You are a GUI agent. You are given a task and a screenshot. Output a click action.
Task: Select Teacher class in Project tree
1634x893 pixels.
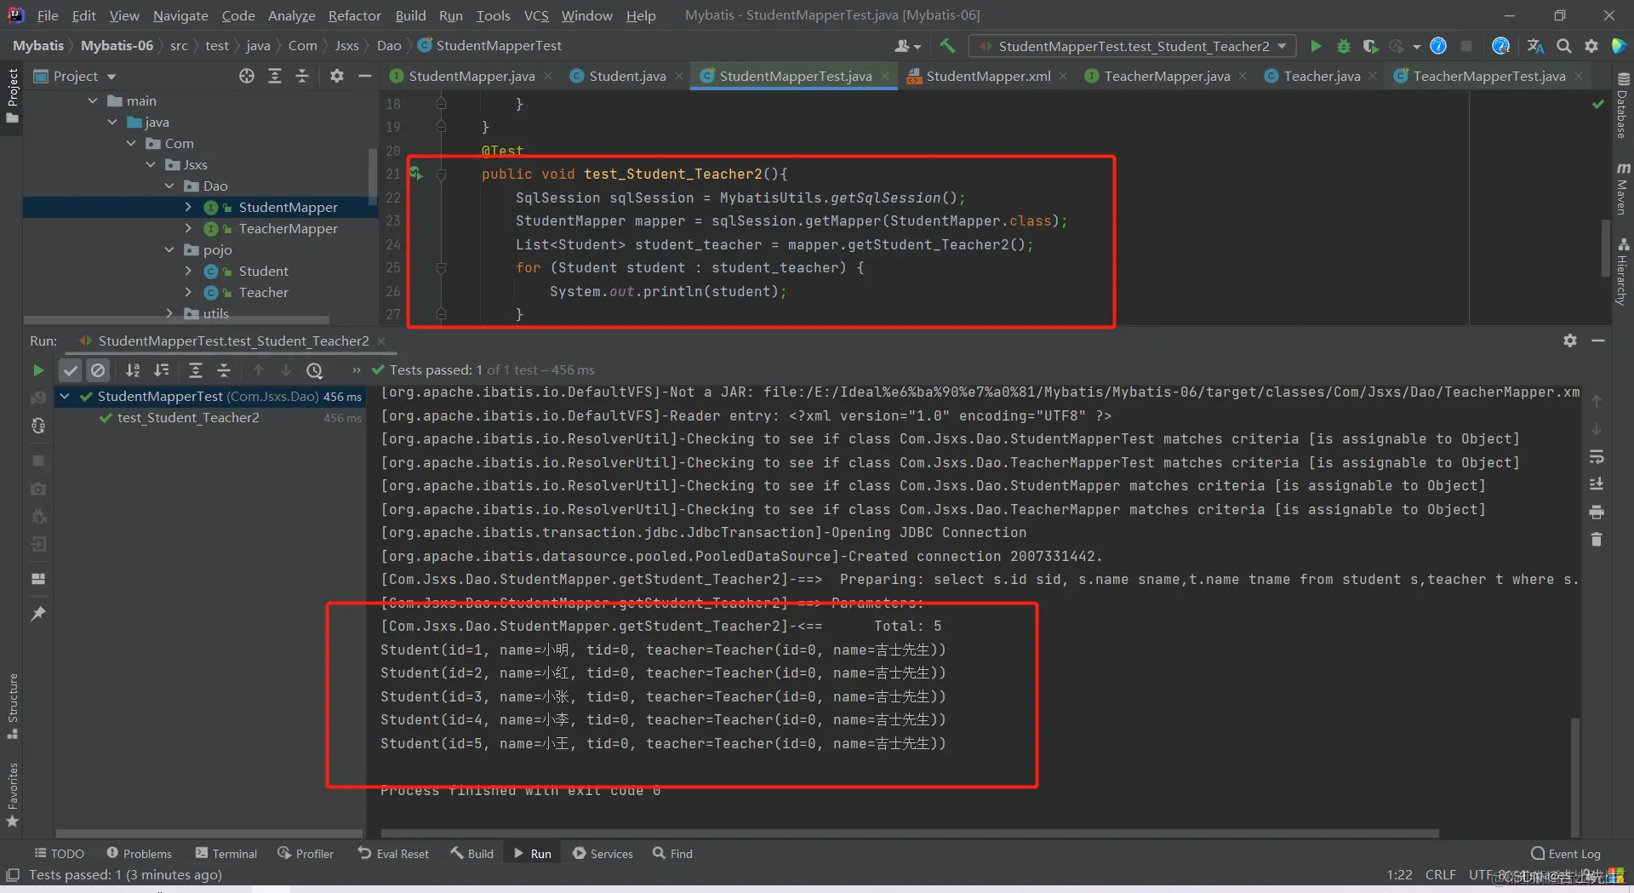pos(263,292)
